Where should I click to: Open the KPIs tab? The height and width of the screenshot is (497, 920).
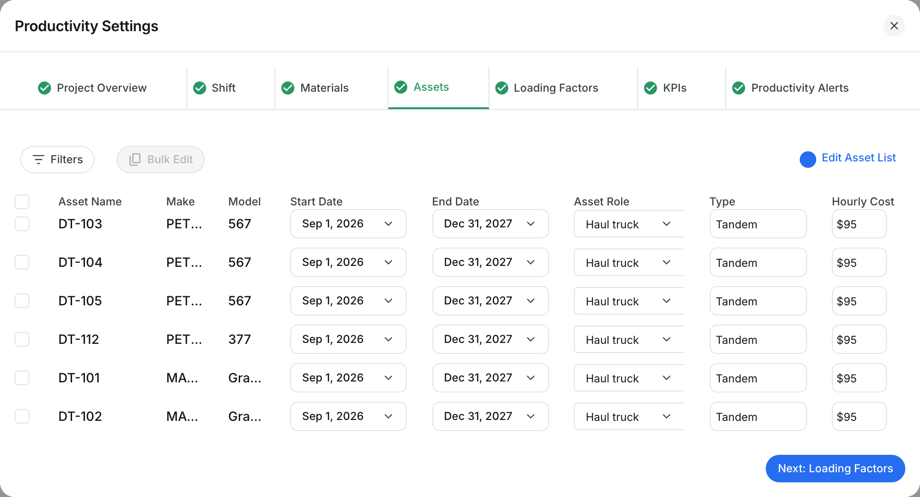click(682, 88)
